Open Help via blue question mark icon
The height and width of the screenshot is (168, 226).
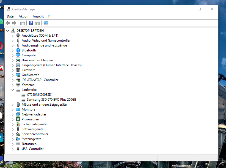[31, 23]
